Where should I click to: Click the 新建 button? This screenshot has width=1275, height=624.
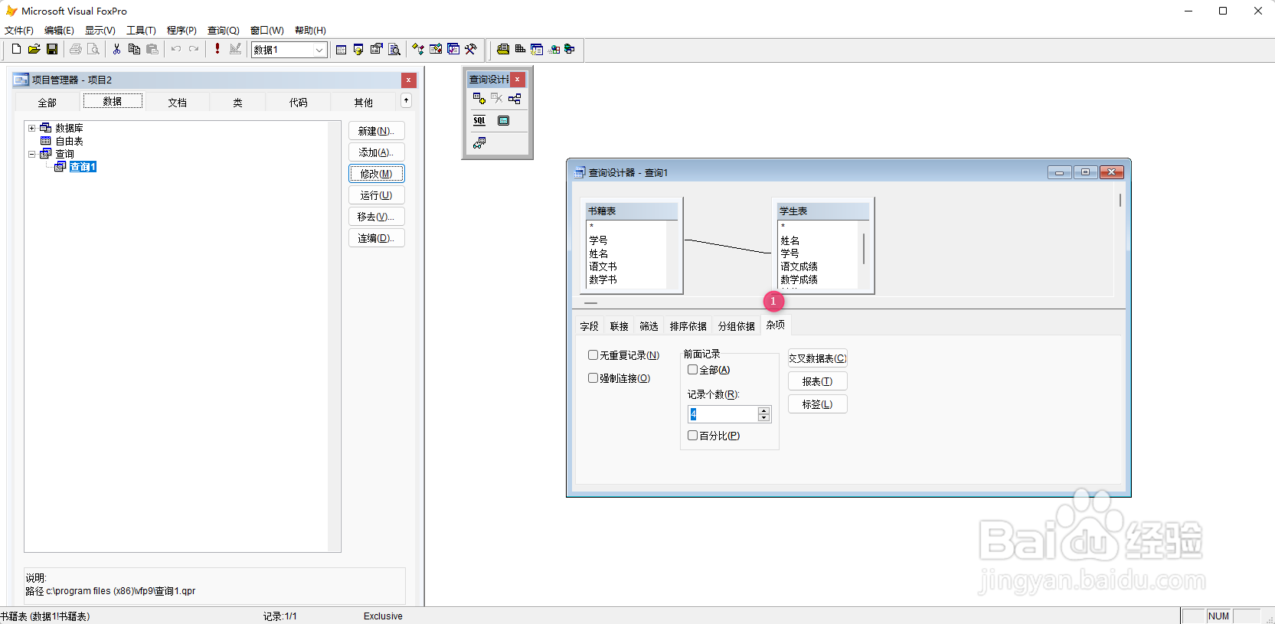376,131
